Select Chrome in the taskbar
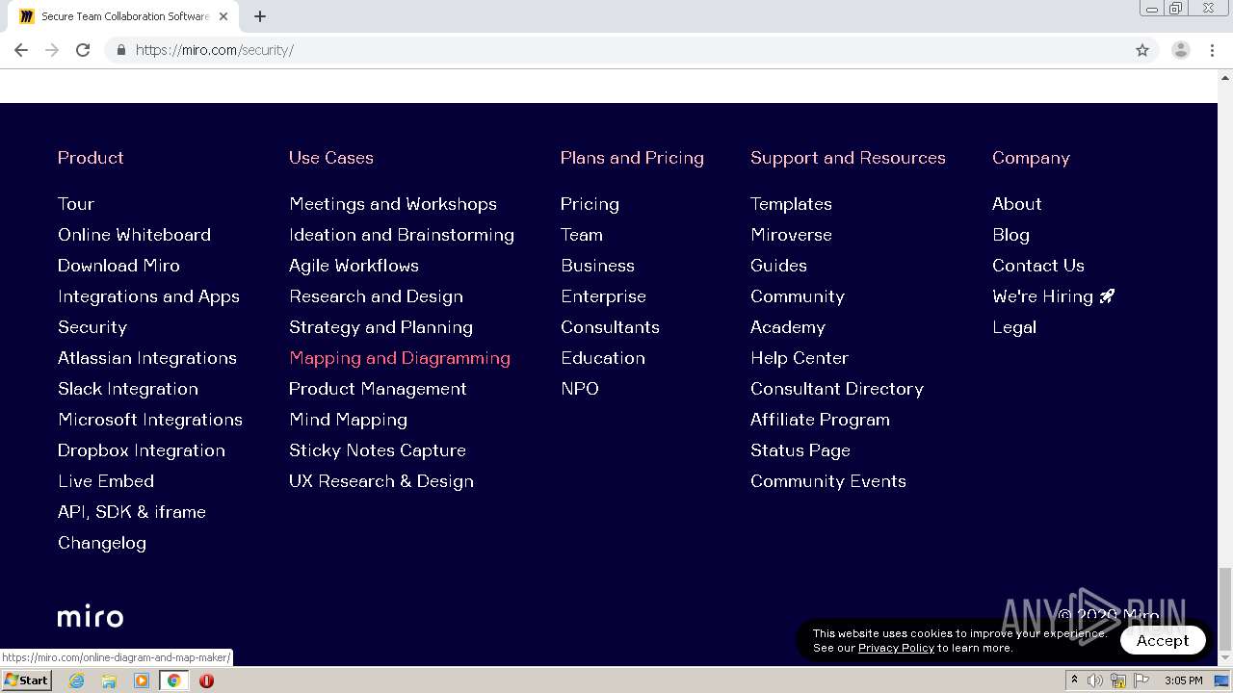The width and height of the screenshot is (1233, 693). [x=174, y=680]
